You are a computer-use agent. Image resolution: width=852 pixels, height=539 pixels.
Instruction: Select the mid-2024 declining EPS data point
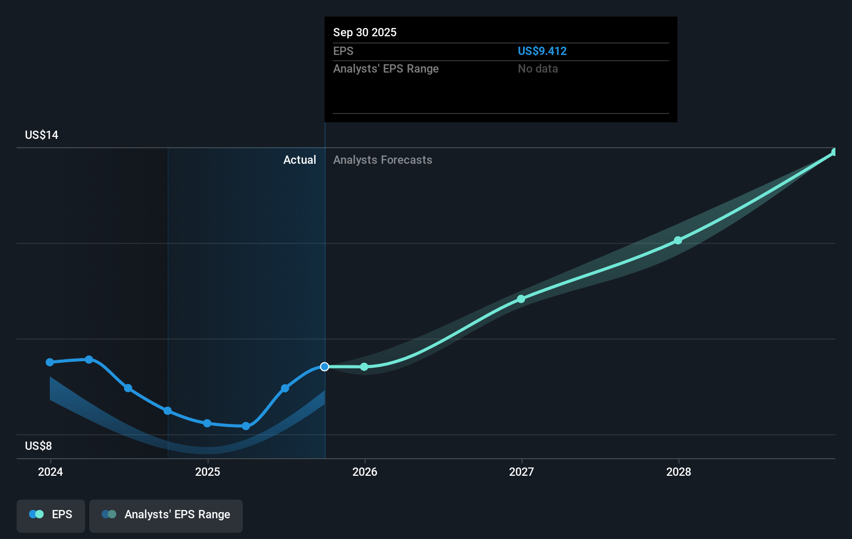[128, 388]
